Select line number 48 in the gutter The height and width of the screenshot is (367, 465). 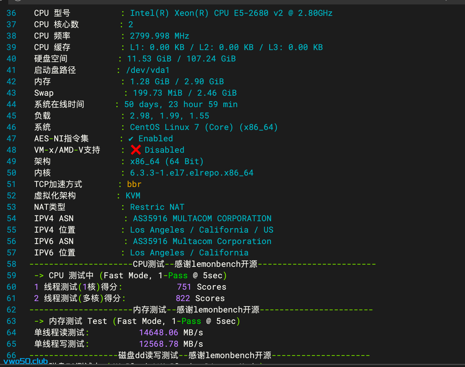pyautogui.click(x=11, y=150)
